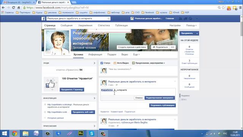This screenshot has width=243, height=137.
Task: Click the РУС language indicator in the tray
Action: tap(225, 134)
